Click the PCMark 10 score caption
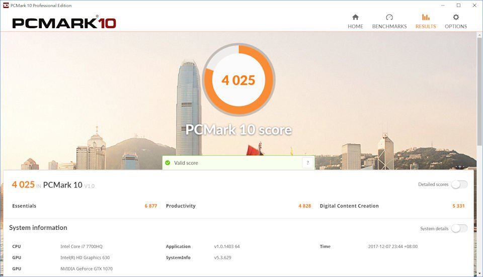Screen dimensions: 483x277 pos(238,130)
